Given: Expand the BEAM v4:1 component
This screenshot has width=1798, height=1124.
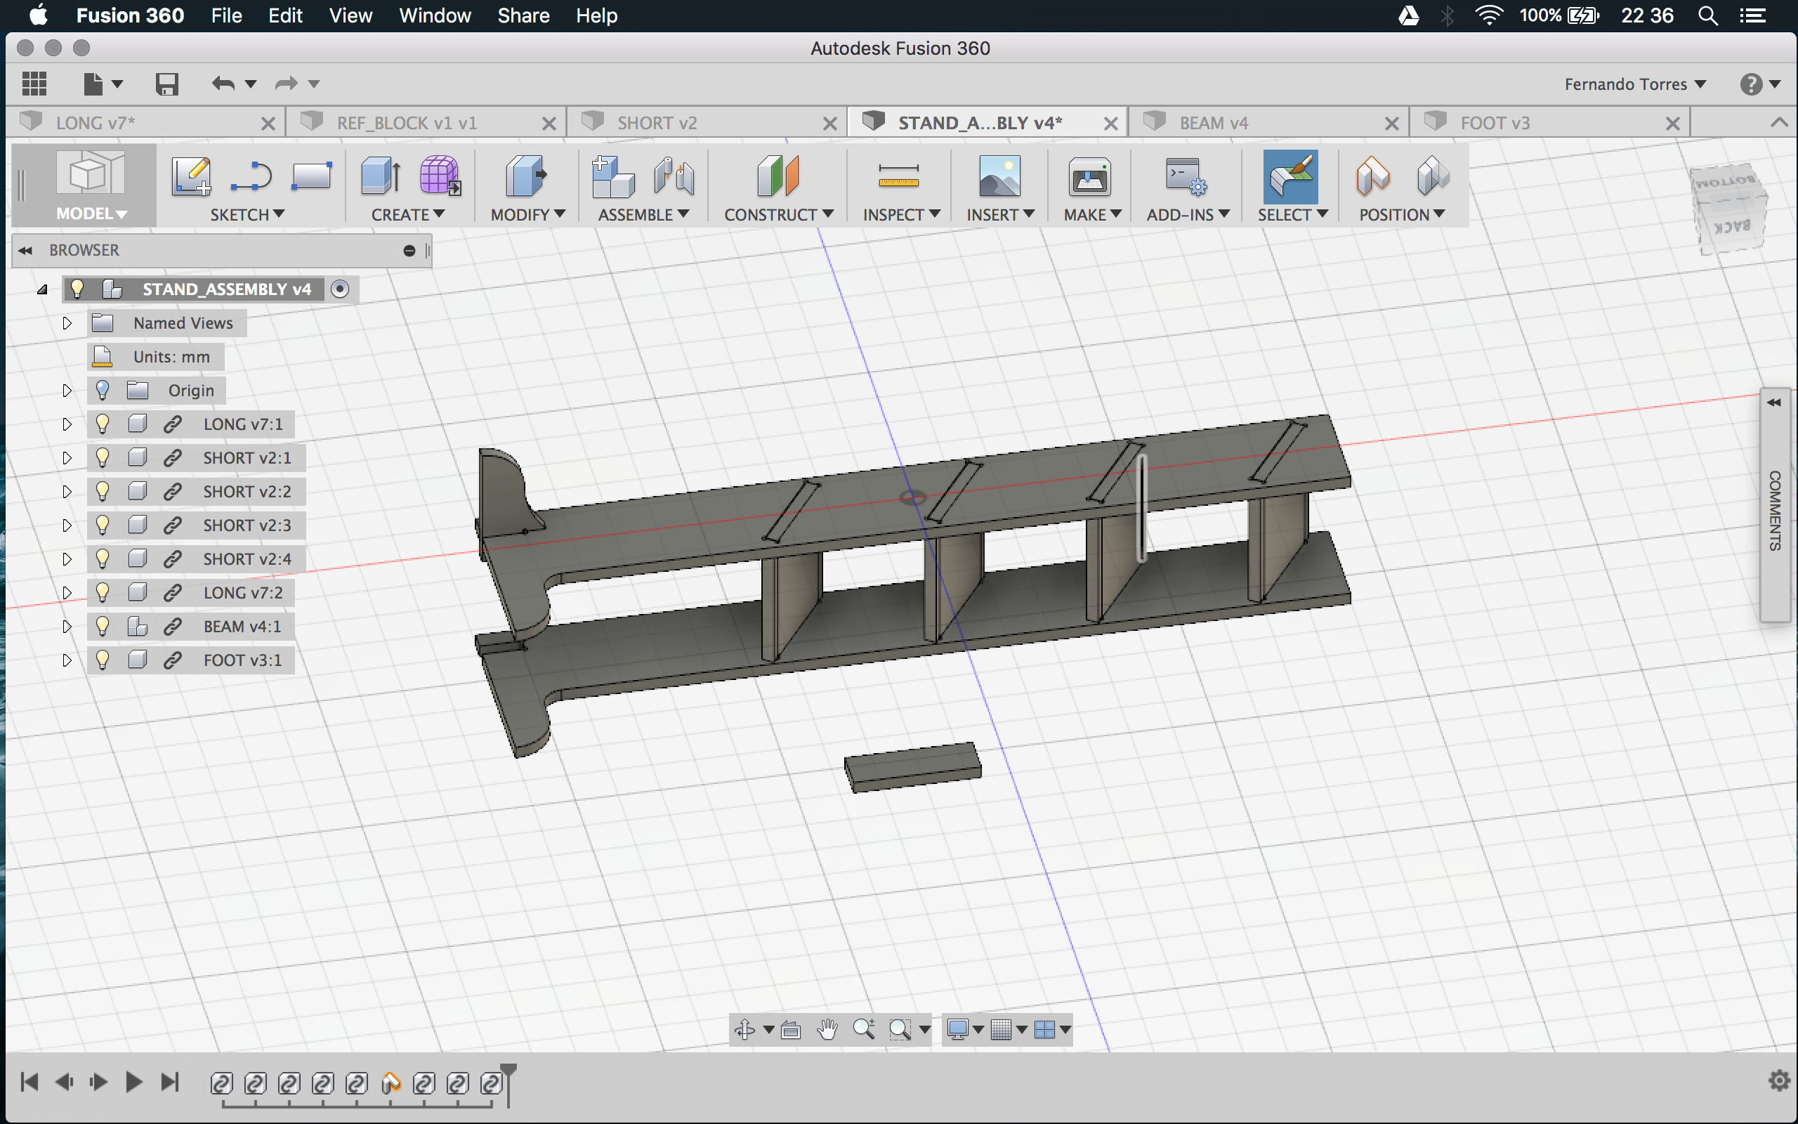Looking at the screenshot, I should [x=67, y=627].
